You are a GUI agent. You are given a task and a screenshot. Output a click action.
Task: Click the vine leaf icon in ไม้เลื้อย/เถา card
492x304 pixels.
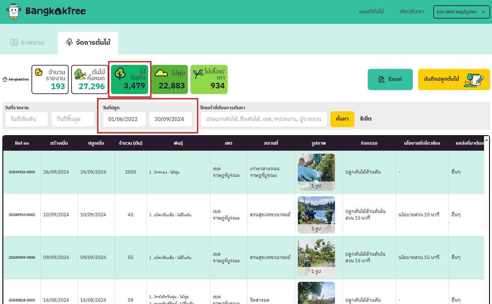coord(198,74)
